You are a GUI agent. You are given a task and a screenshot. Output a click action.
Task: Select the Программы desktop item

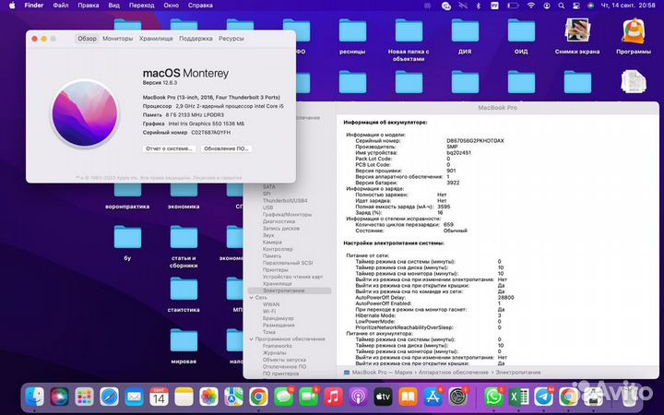click(634, 36)
